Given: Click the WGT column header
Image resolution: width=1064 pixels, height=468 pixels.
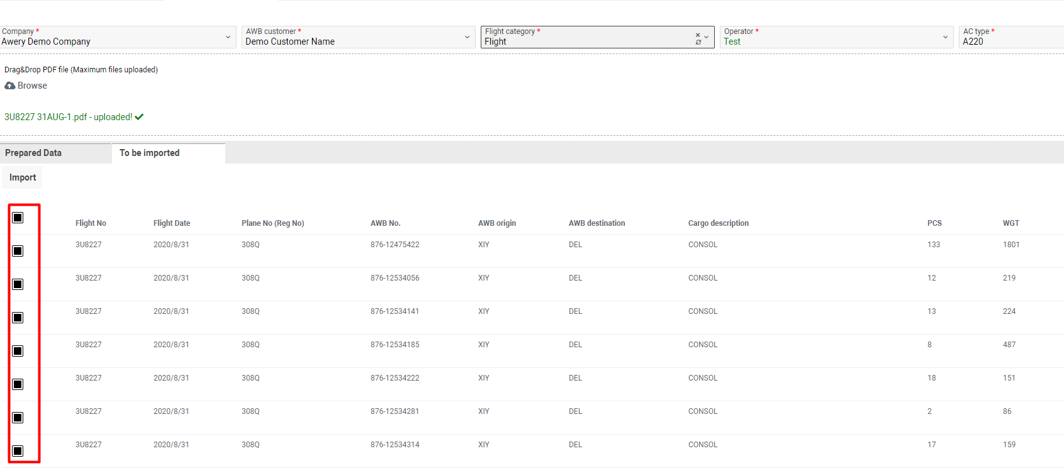Looking at the screenshot, I should 1011,223.
